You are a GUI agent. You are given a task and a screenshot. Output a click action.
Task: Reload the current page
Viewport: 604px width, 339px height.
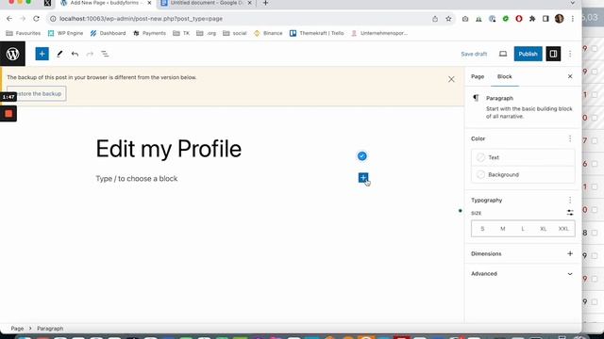[36, 19]
